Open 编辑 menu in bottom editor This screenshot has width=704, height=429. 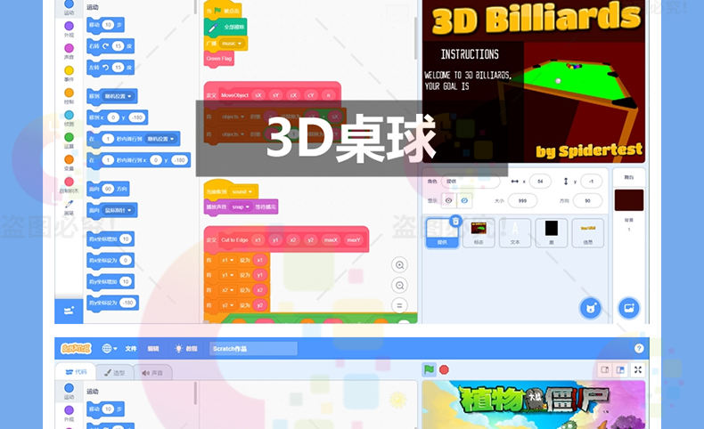click(153, 348)
